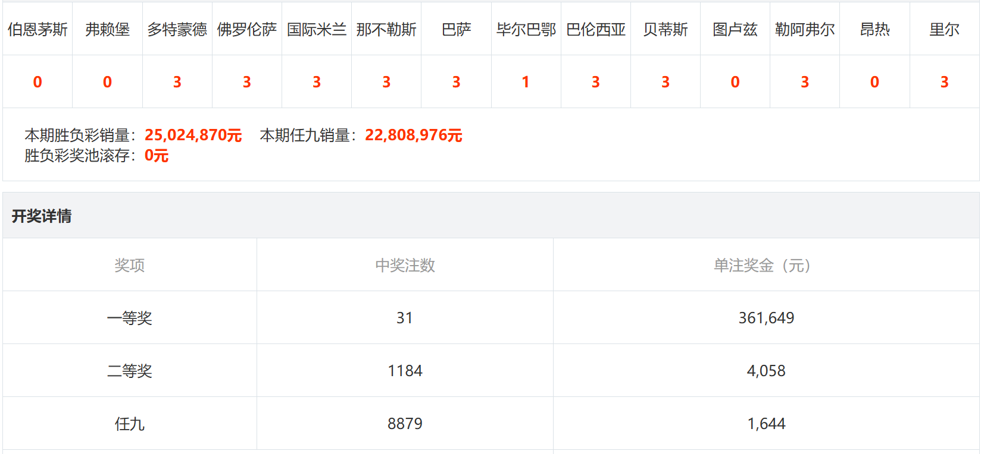Click team name 毕尔巴鄂
The image size is (984, 454).
526,29
